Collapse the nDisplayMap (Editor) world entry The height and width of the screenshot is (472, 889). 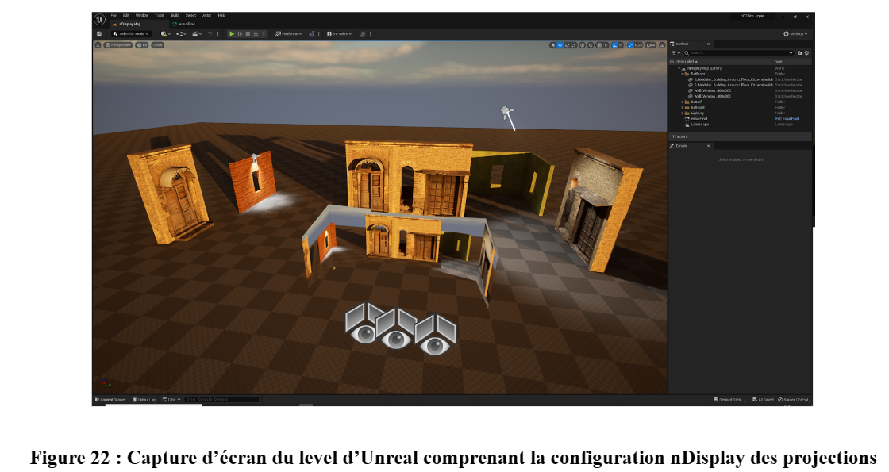coord(679,68)
